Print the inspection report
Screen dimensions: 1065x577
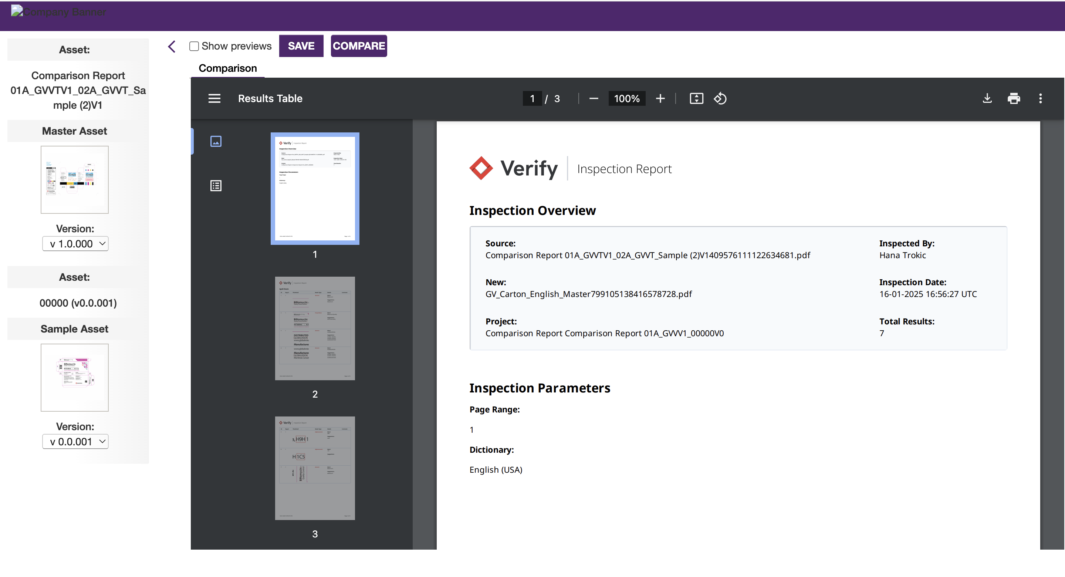[x=1013, y=98]
